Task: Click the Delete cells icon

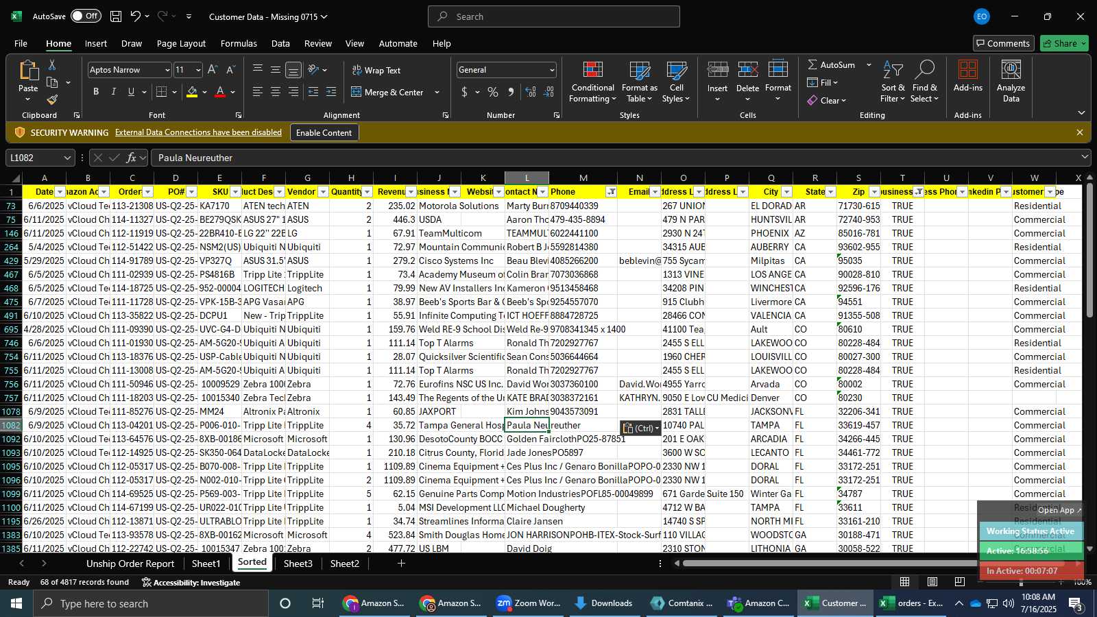Action: coord(748,71)
